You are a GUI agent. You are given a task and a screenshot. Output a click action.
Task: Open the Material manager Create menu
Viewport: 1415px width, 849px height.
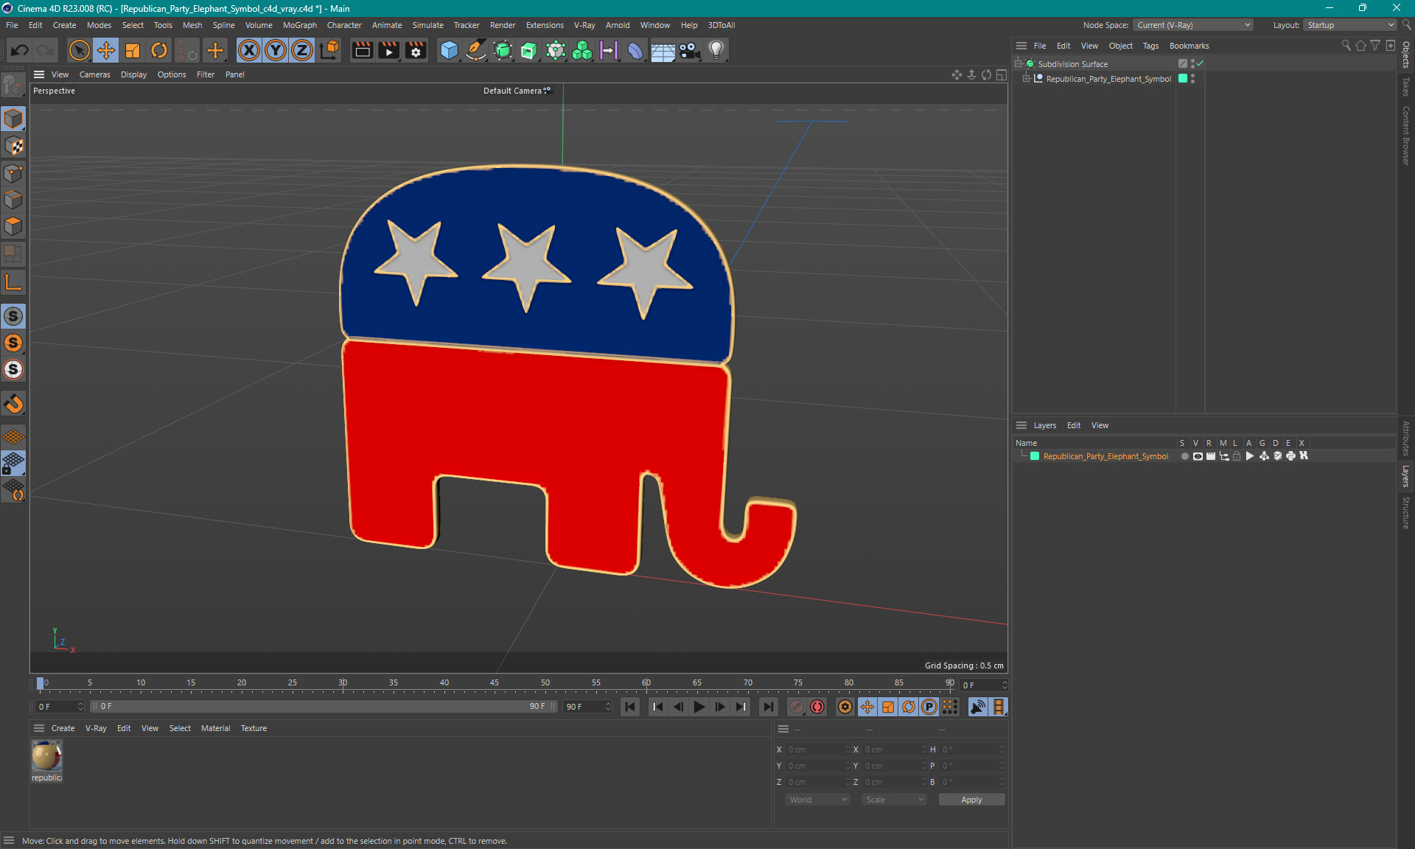pos(63,728)
